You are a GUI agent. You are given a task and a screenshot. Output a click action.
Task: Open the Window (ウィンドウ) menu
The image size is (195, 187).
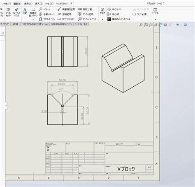click(62, 4)
